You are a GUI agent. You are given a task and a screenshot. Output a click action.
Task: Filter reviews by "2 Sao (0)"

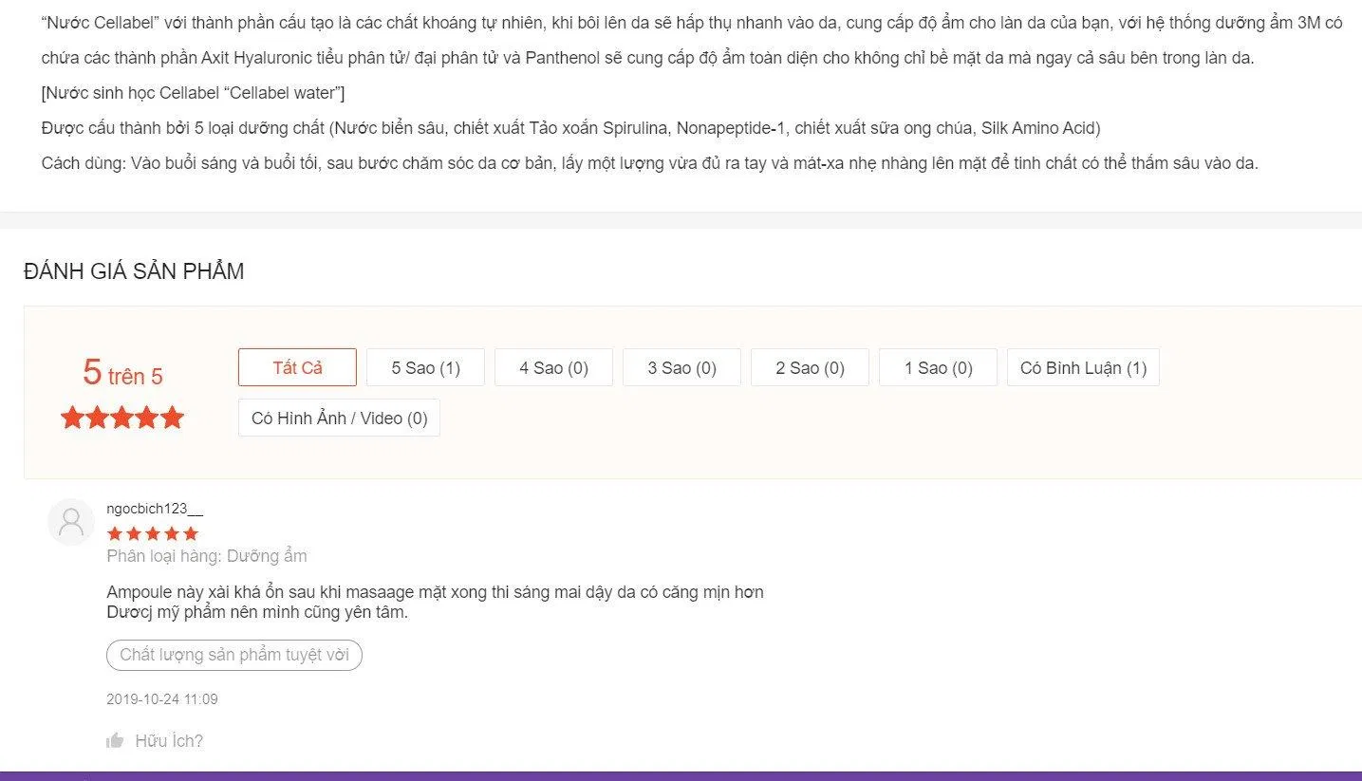[x=810, y=367]
